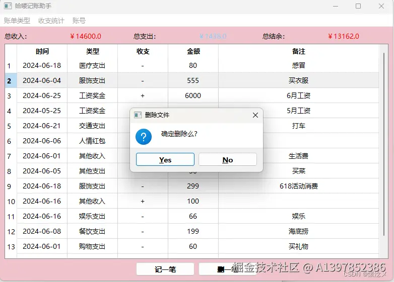Select row header number 5
The height and width of the screenshot is (282, 394).
[x=11, y=126]
